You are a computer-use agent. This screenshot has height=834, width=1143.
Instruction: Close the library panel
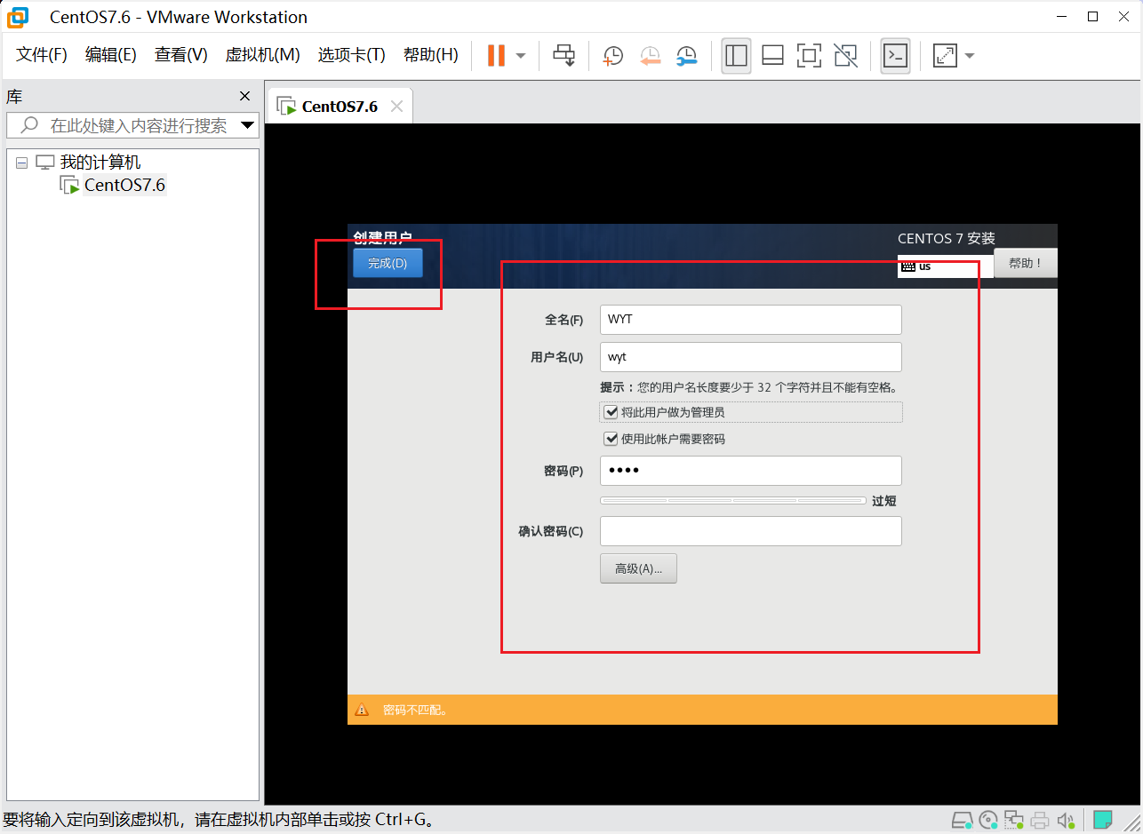coord(245,96)
